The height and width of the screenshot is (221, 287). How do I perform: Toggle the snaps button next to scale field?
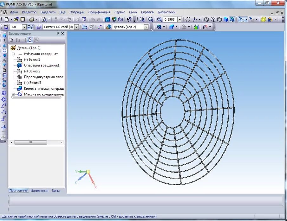30,27
